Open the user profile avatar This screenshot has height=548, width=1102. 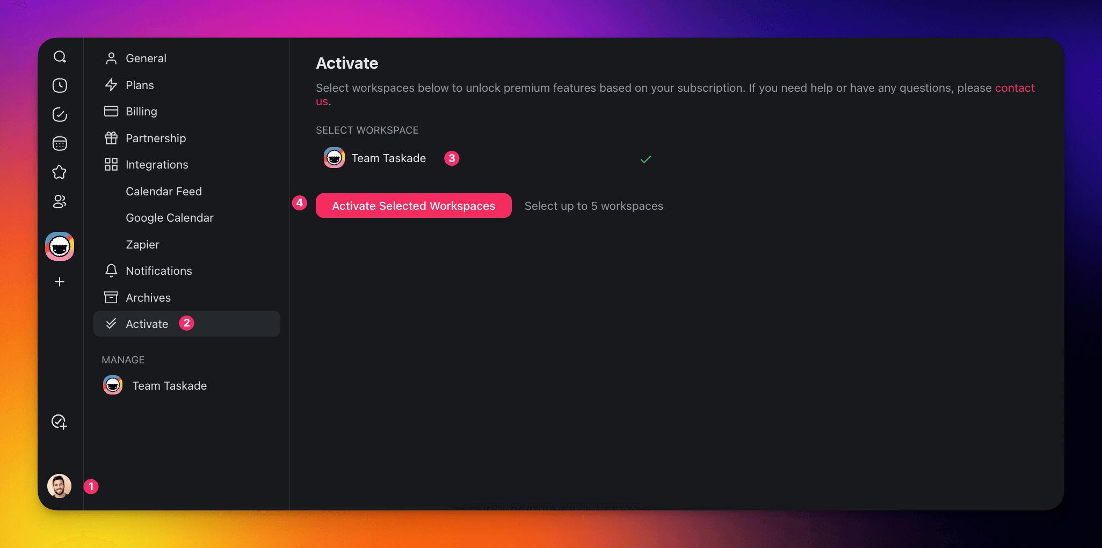(x=59, y=486)
